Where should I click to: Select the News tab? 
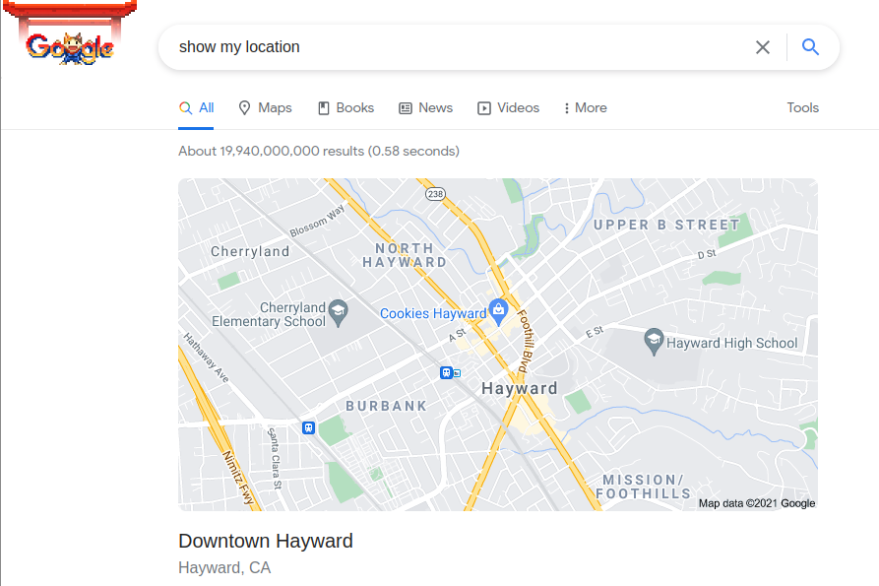click(x=425, y=108)
